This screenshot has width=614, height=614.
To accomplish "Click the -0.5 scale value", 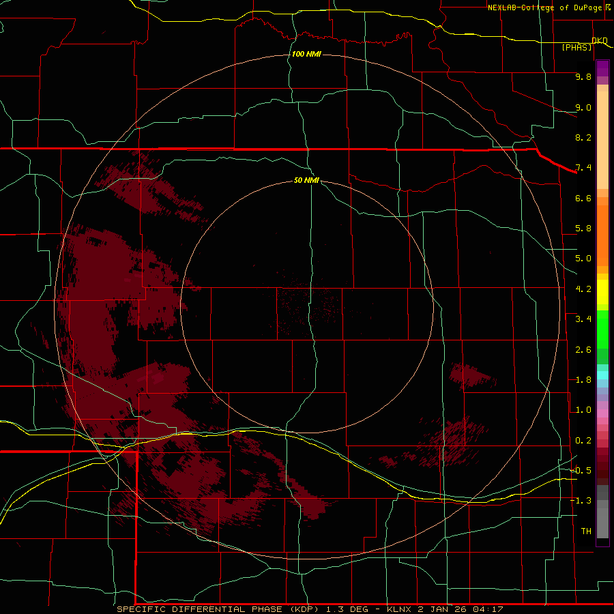I will [581, 471].
